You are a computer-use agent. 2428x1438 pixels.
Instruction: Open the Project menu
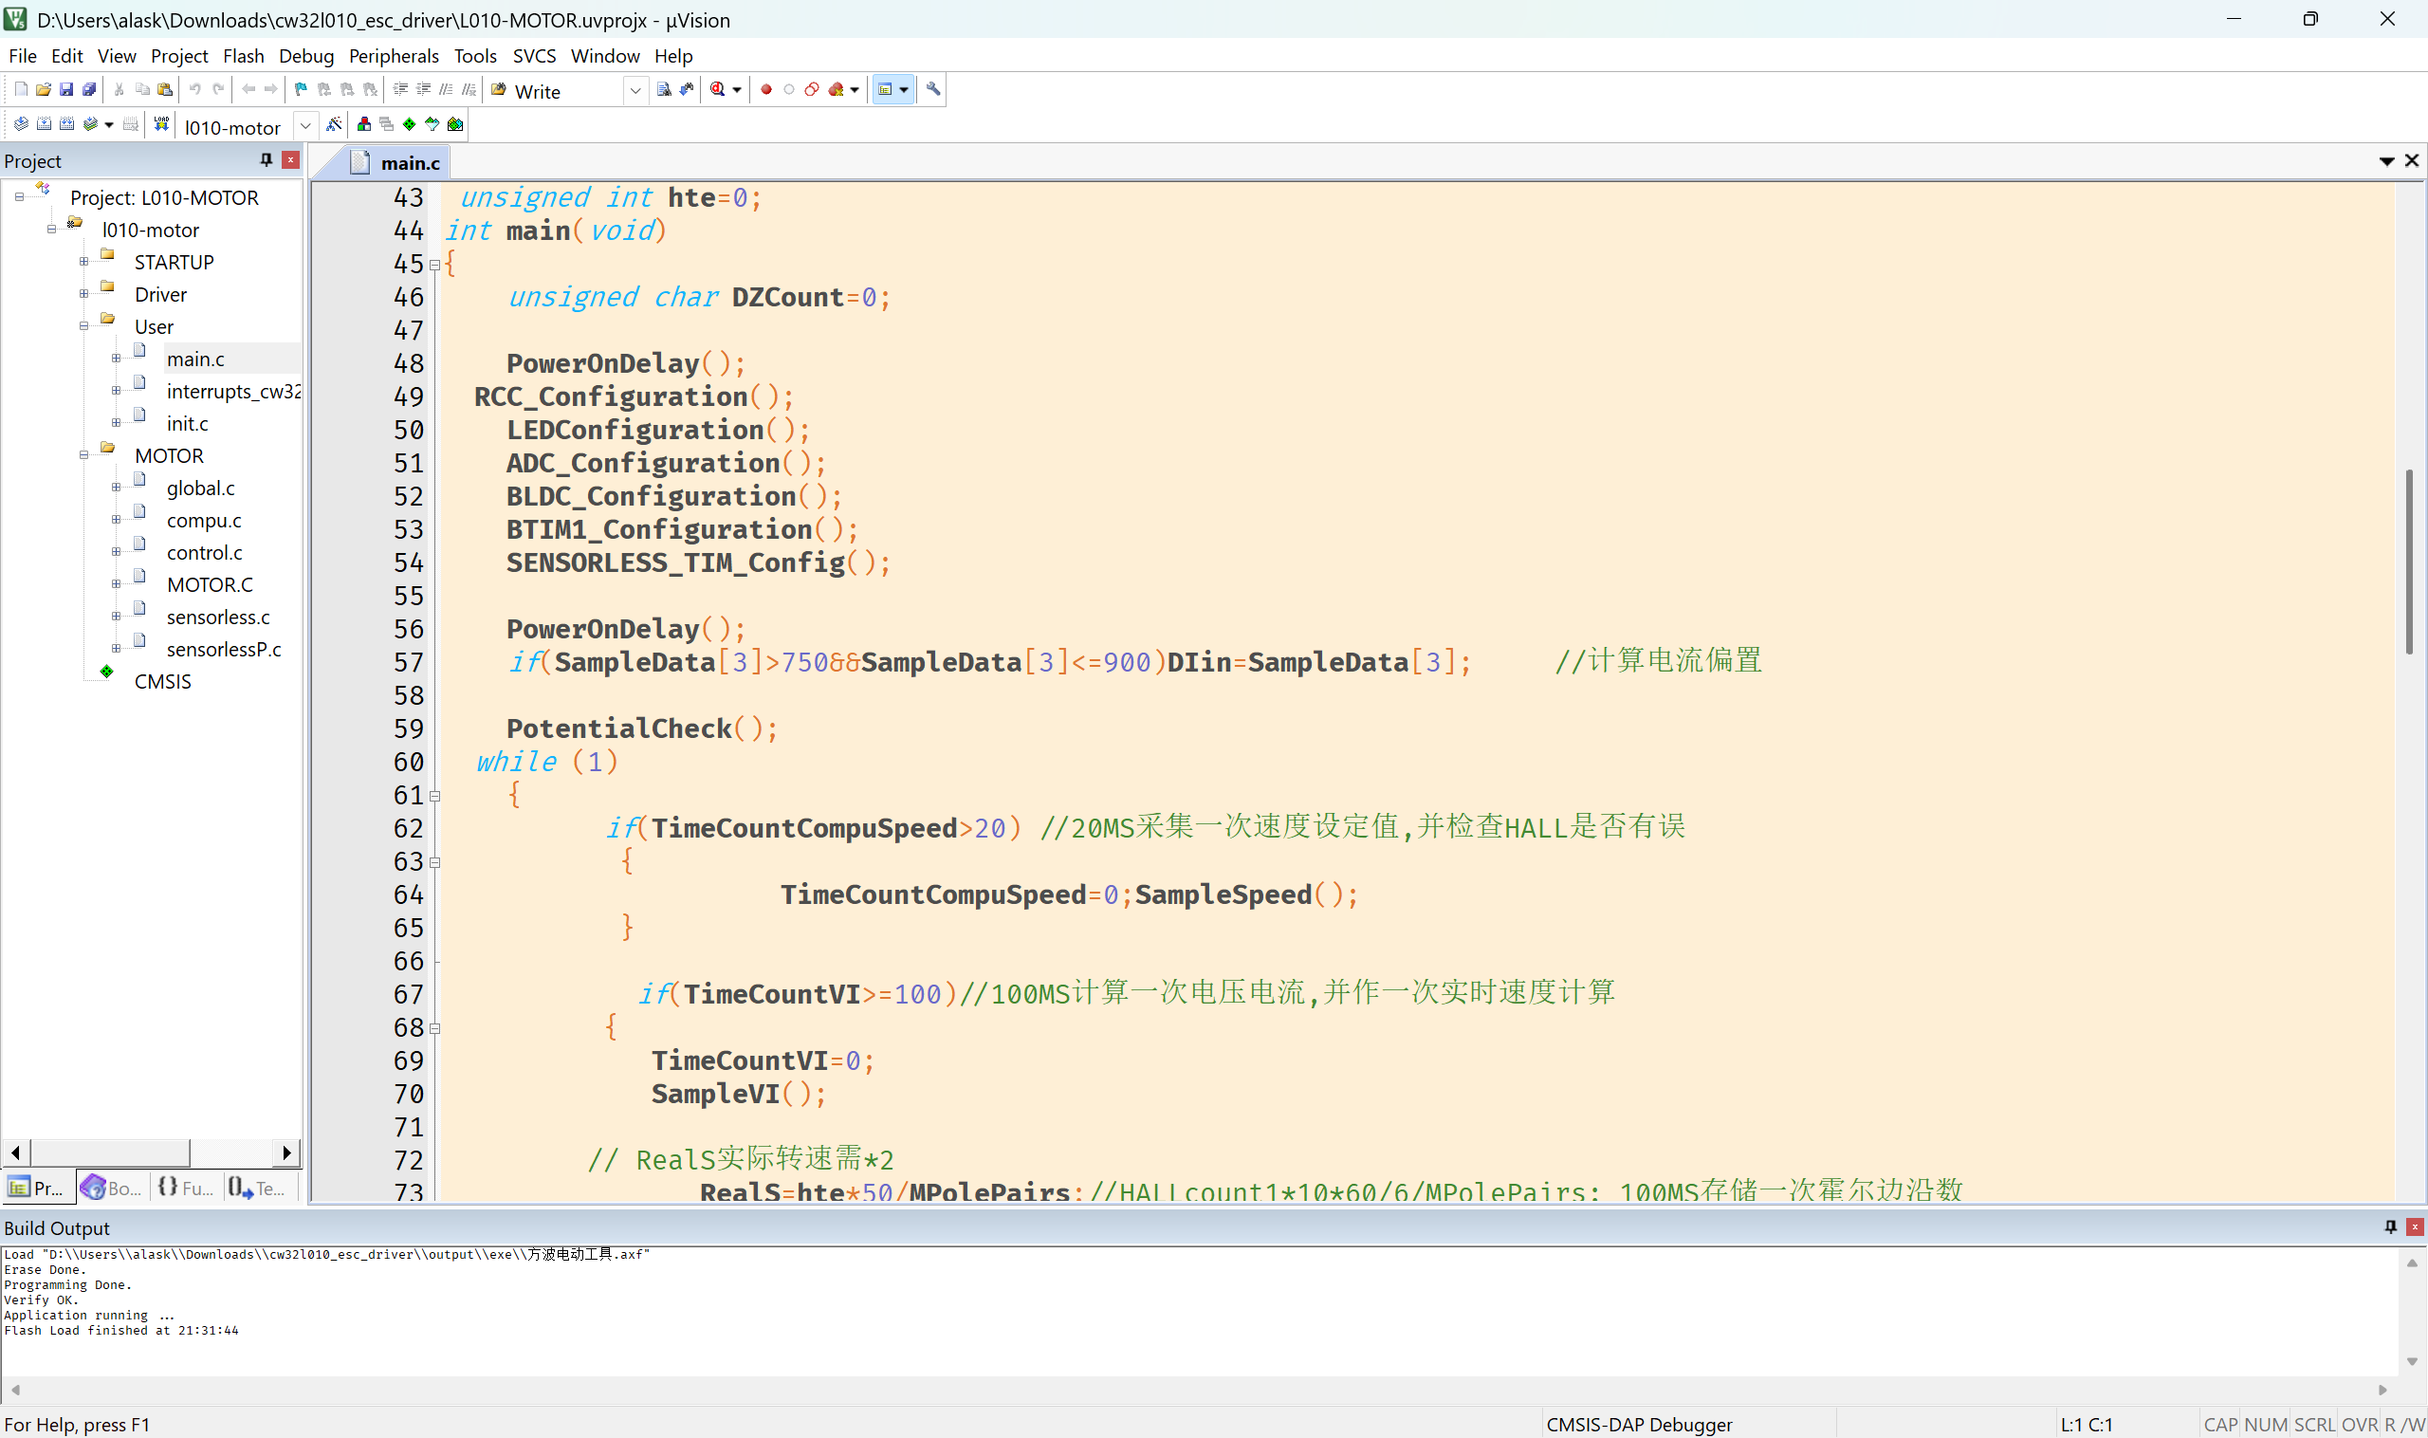coord(179,56)
